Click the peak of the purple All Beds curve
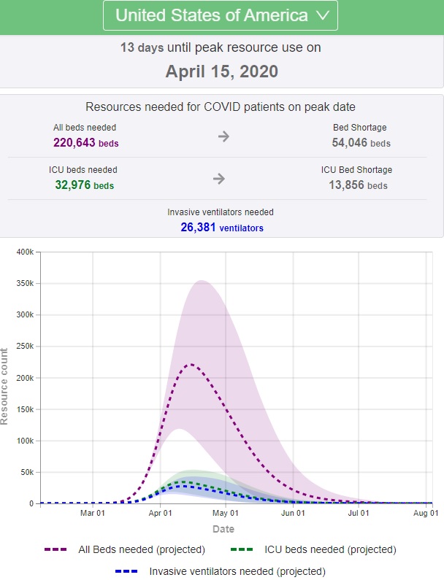The image size is (444, 580). (x=191, y=364)
